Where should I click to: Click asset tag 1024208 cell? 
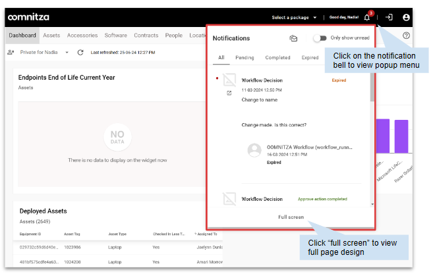[72, 262]
